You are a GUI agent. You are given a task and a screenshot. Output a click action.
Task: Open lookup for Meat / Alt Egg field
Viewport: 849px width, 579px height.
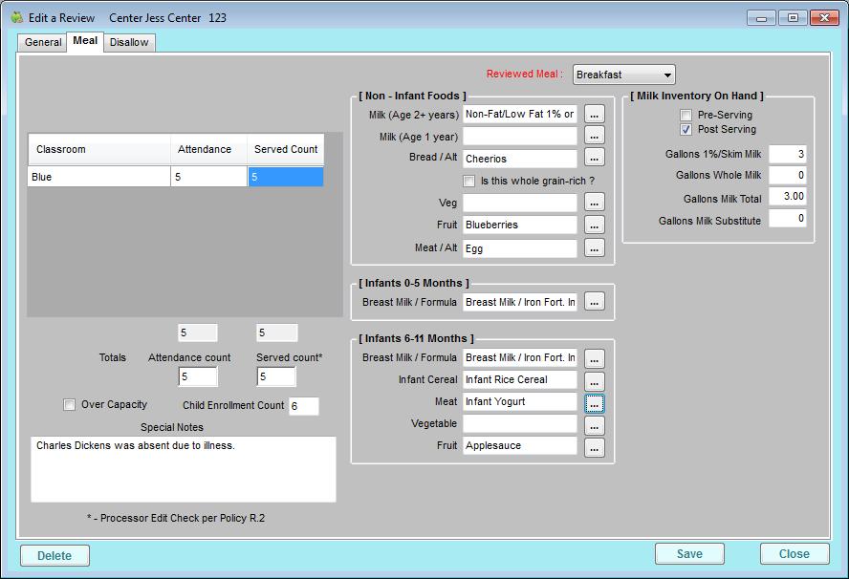click(594, 247)
